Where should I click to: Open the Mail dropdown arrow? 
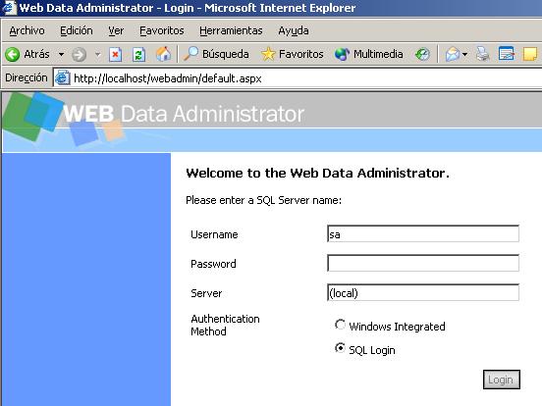tap(464, 55)
